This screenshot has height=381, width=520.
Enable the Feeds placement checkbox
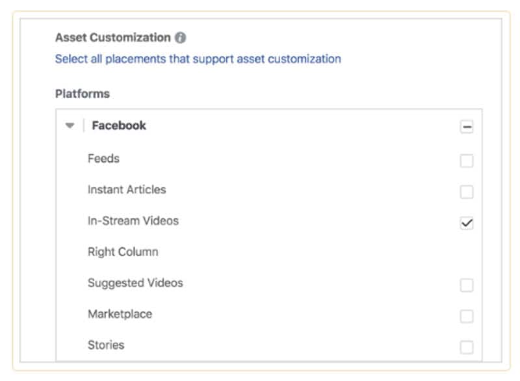point(466,161)
